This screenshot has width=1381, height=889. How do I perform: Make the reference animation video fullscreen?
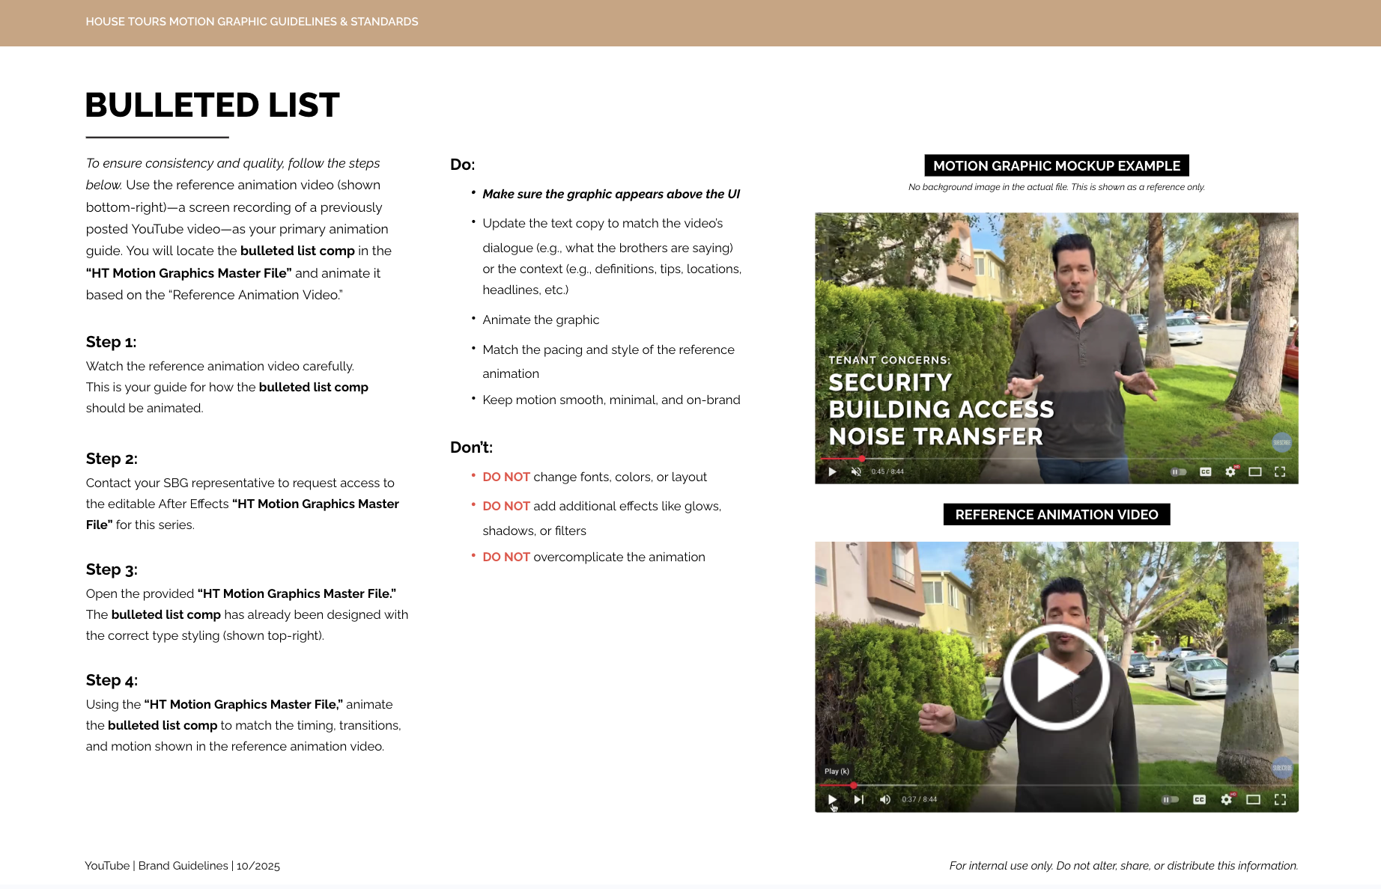(1280, 800)
